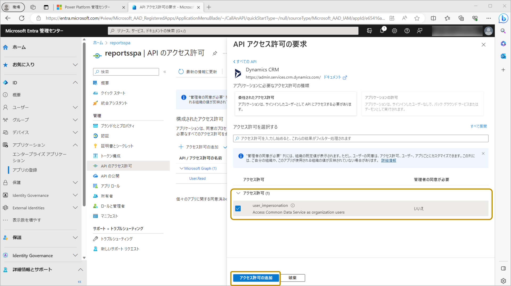Image resolution: width=511 pixels, height=286 pixels.
Task: Click the info icon next to user_impersonation
Action: point(293,205)
